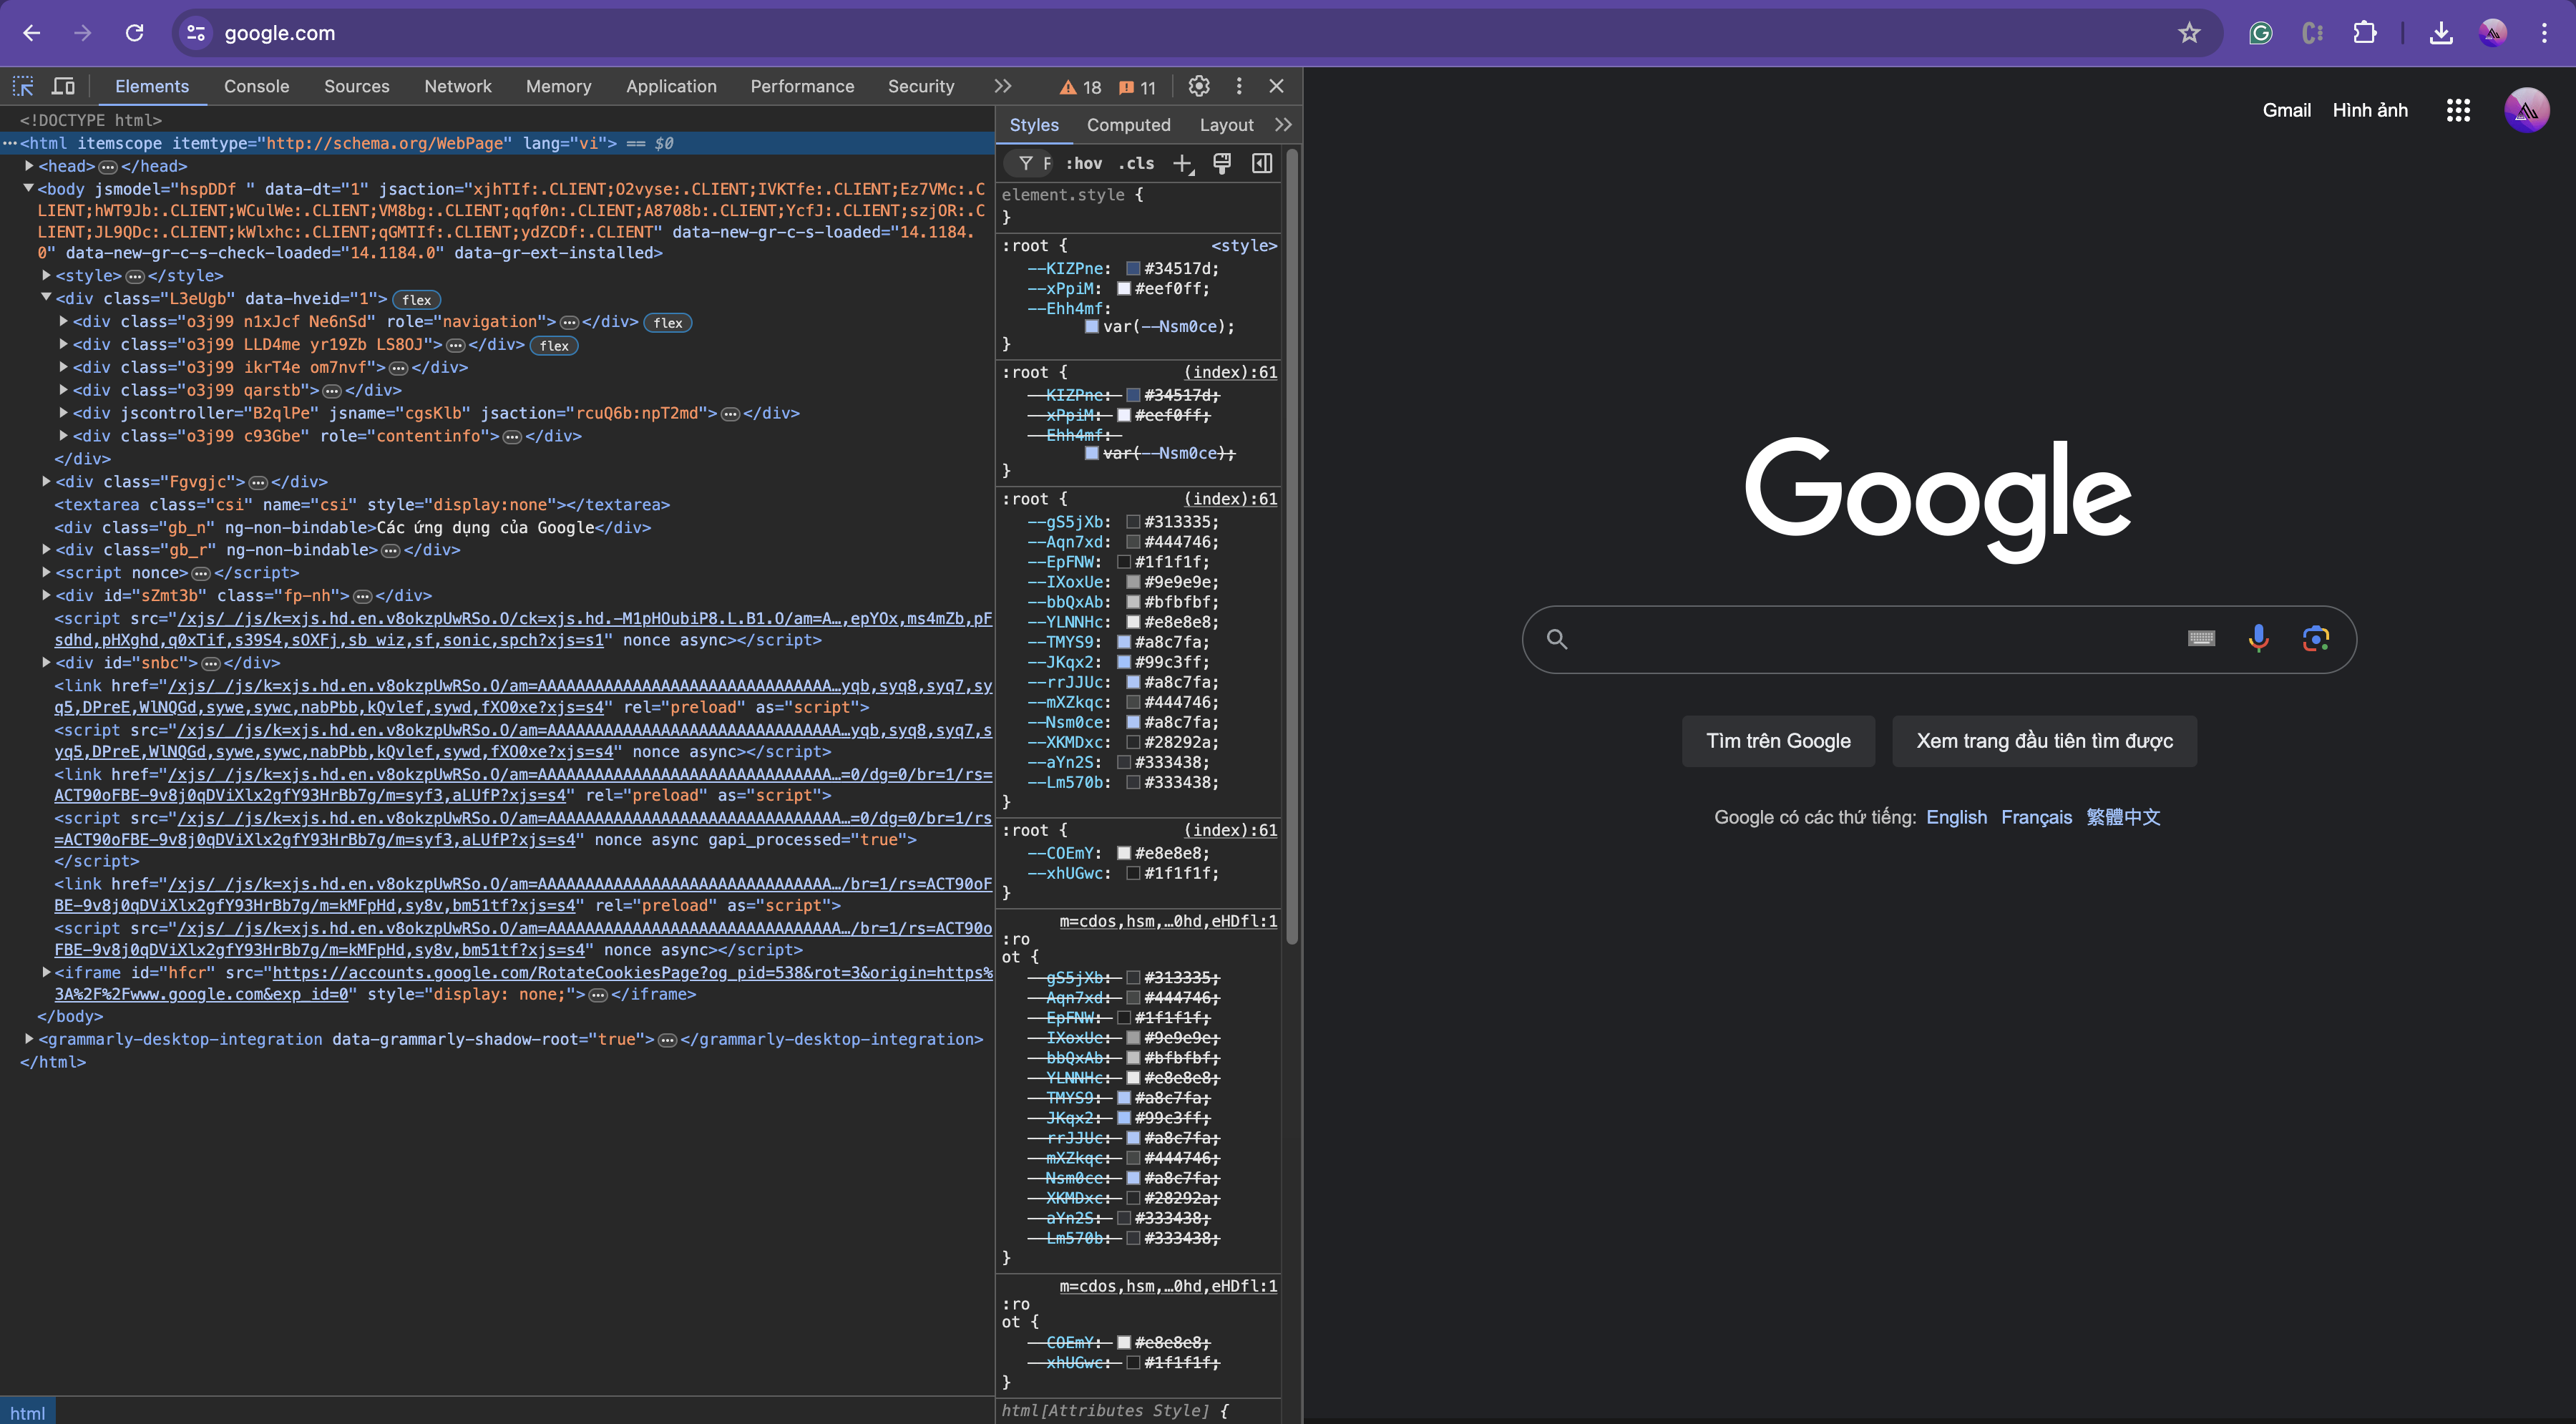
Task: Open the Hình ảnh images link
Action: point(2370,110)
